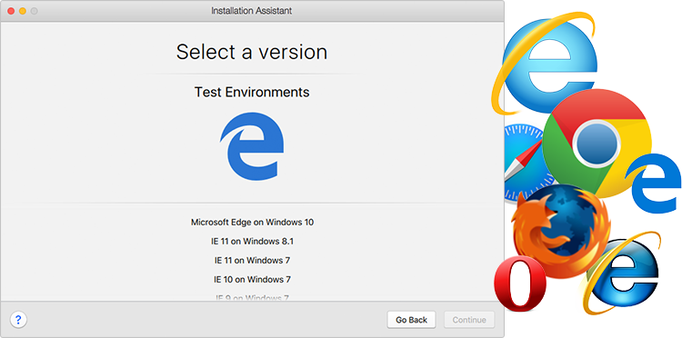Select IE 11 on Windows 8.1
This screenshot has width=682, height=338.
252,241
